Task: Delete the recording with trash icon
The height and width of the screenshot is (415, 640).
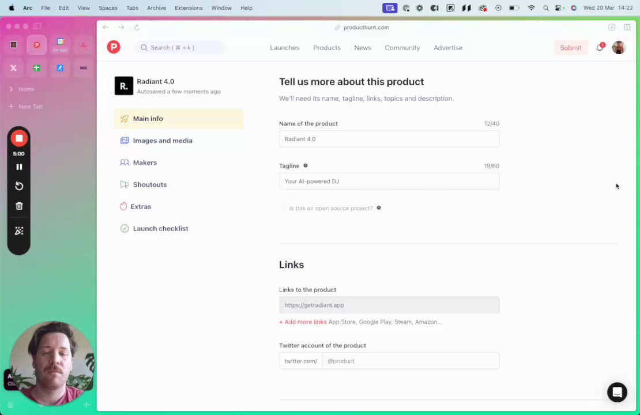Action: [19, 206]
